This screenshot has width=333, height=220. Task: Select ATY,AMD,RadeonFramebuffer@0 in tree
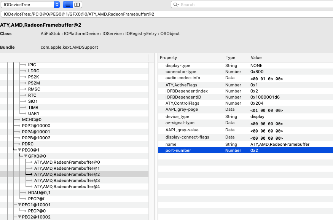point(67,162)
